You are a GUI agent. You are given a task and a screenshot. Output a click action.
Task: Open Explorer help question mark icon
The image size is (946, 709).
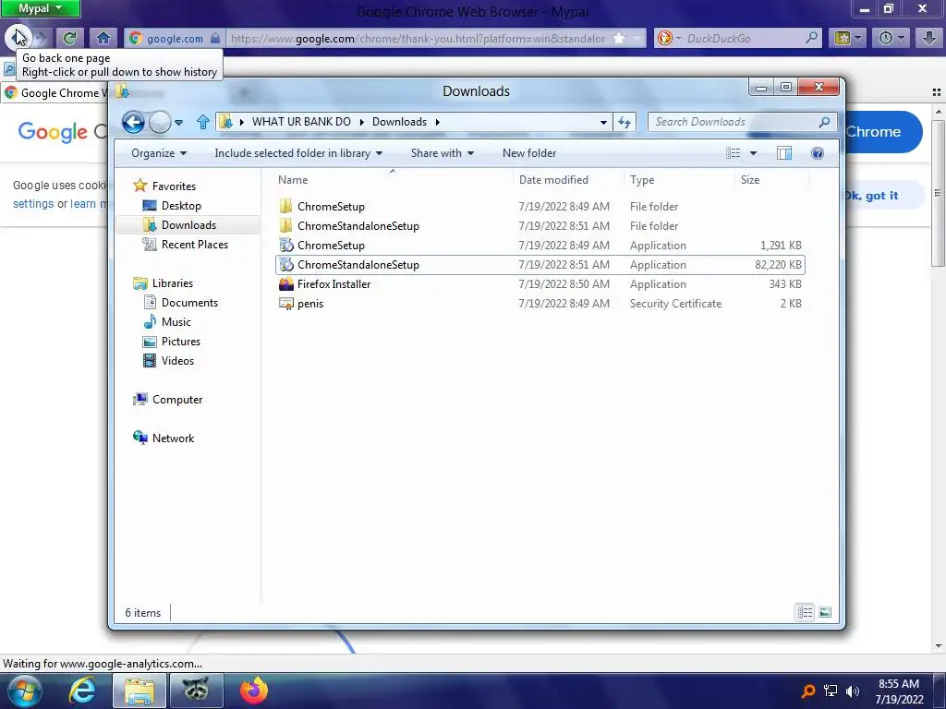[818, 153]
